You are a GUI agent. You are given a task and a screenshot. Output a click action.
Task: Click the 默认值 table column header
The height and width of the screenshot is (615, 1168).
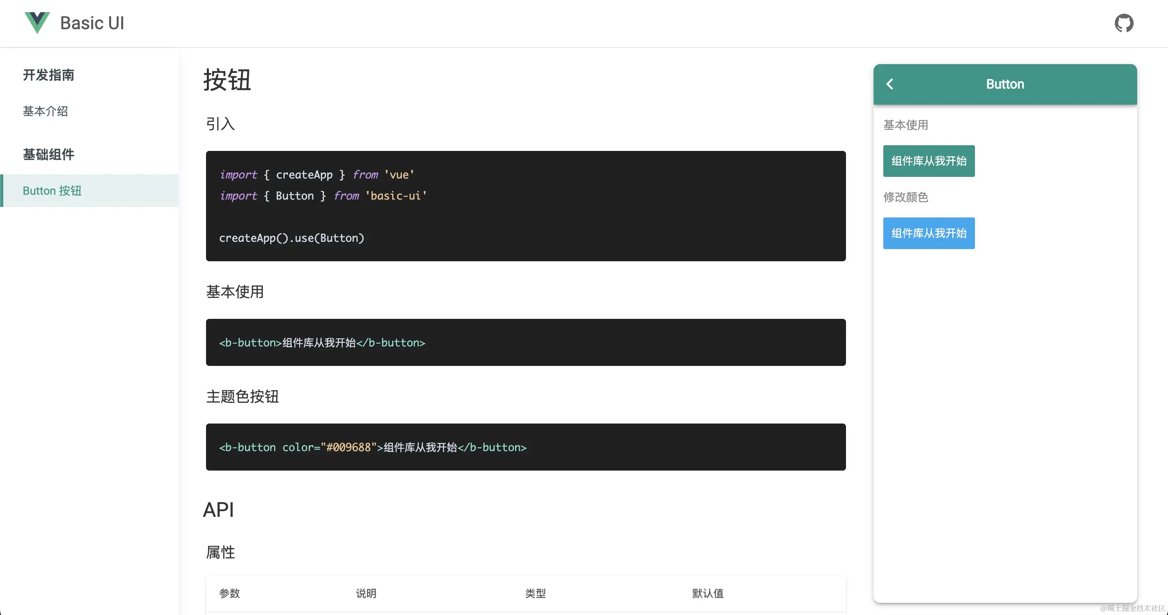pyautogui.click(x=707, y=593)
